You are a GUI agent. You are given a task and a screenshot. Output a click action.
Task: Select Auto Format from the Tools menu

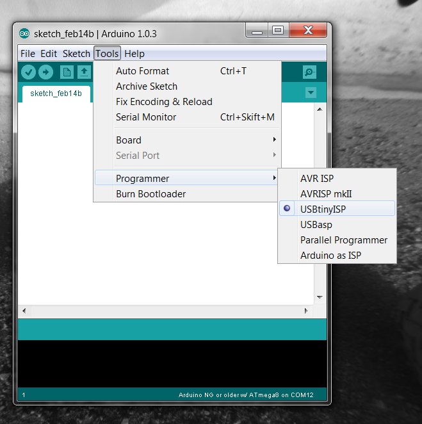[x=187, y=71]
